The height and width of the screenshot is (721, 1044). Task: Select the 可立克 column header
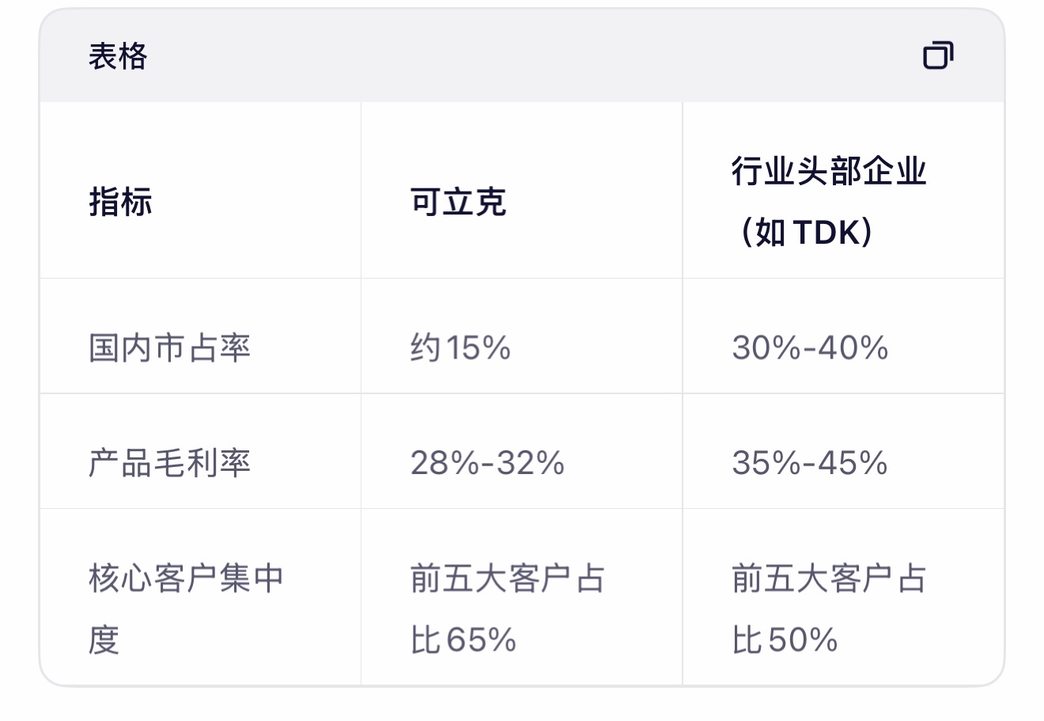click(458, 202)
